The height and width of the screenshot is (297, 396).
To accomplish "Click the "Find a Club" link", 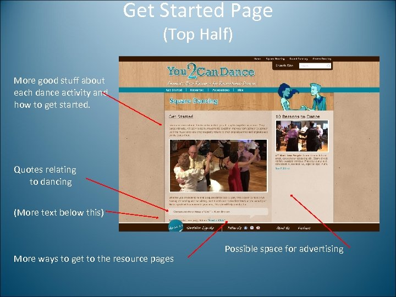I will [x=217, y=221].
